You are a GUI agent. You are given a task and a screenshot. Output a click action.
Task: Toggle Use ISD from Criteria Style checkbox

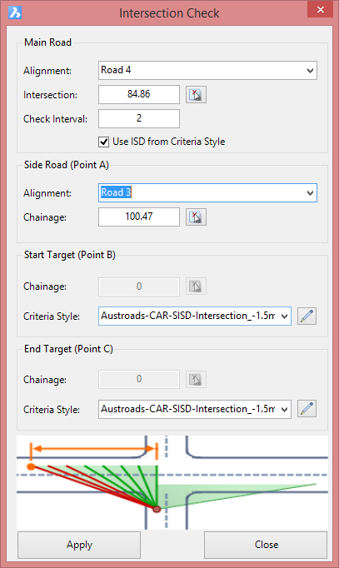pos(103,142)
